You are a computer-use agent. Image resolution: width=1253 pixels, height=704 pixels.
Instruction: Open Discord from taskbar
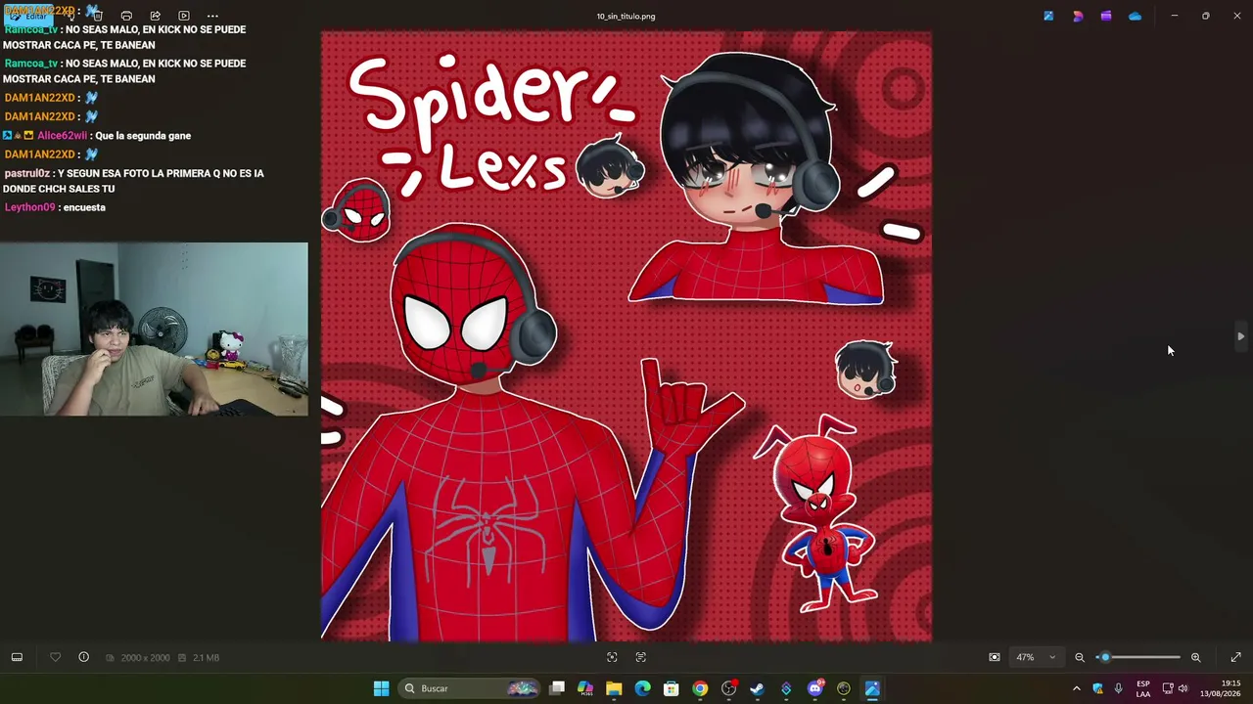click(x=814, y=688)
